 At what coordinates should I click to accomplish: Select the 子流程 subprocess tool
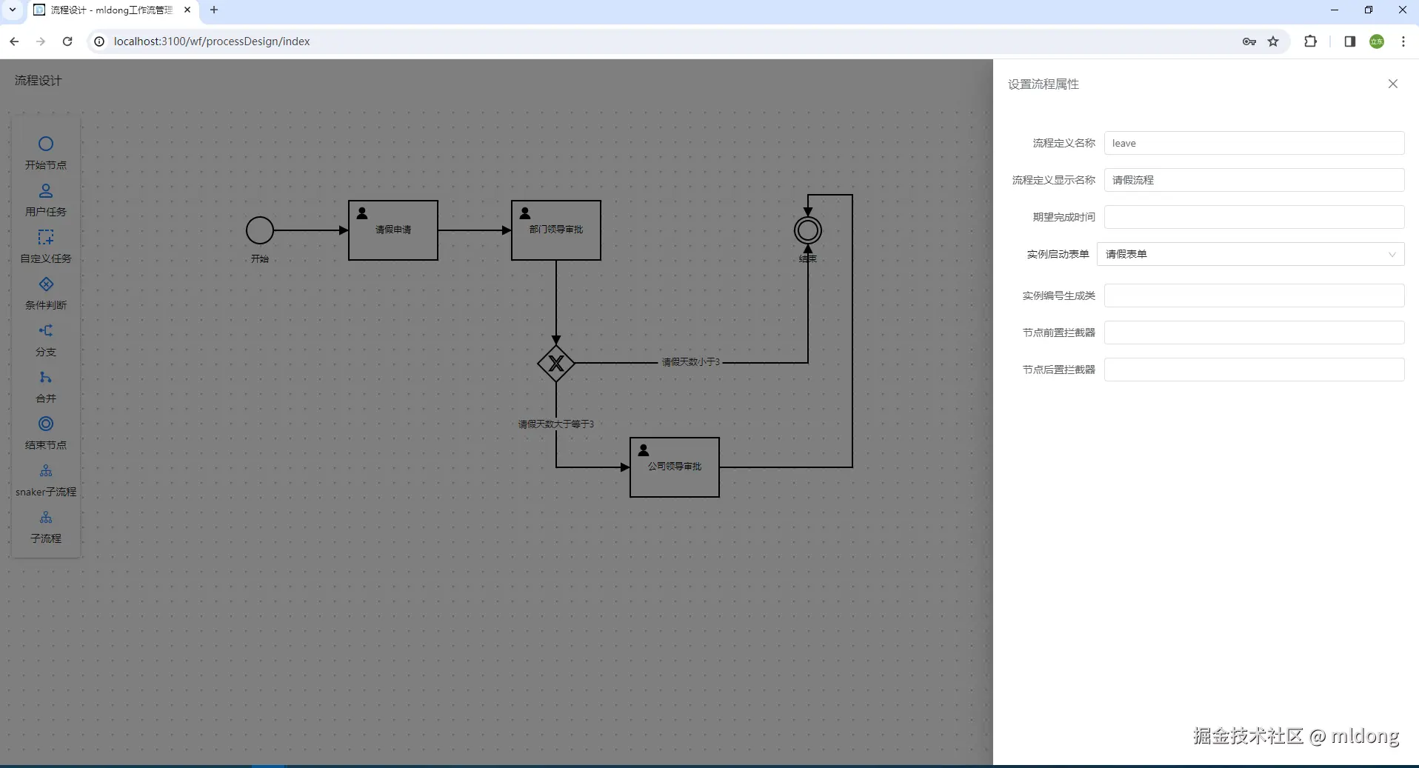pos(46,527)
